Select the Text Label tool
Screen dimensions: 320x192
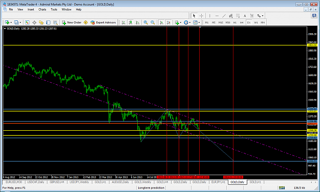pyautogui.click(x=252, y=16)
